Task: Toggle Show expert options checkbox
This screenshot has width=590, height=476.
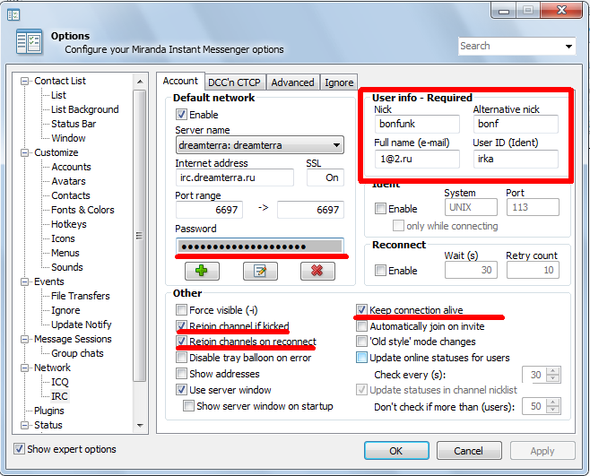Action: click(x=19, y=448)
